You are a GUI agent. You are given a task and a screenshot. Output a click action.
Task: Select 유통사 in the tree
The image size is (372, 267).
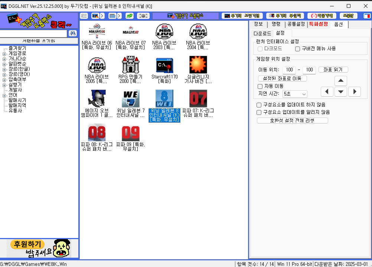click(15, 111)
